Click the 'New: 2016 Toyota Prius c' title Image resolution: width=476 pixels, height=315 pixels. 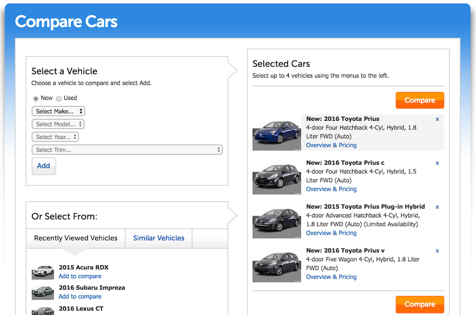click(x=345, y=163)
